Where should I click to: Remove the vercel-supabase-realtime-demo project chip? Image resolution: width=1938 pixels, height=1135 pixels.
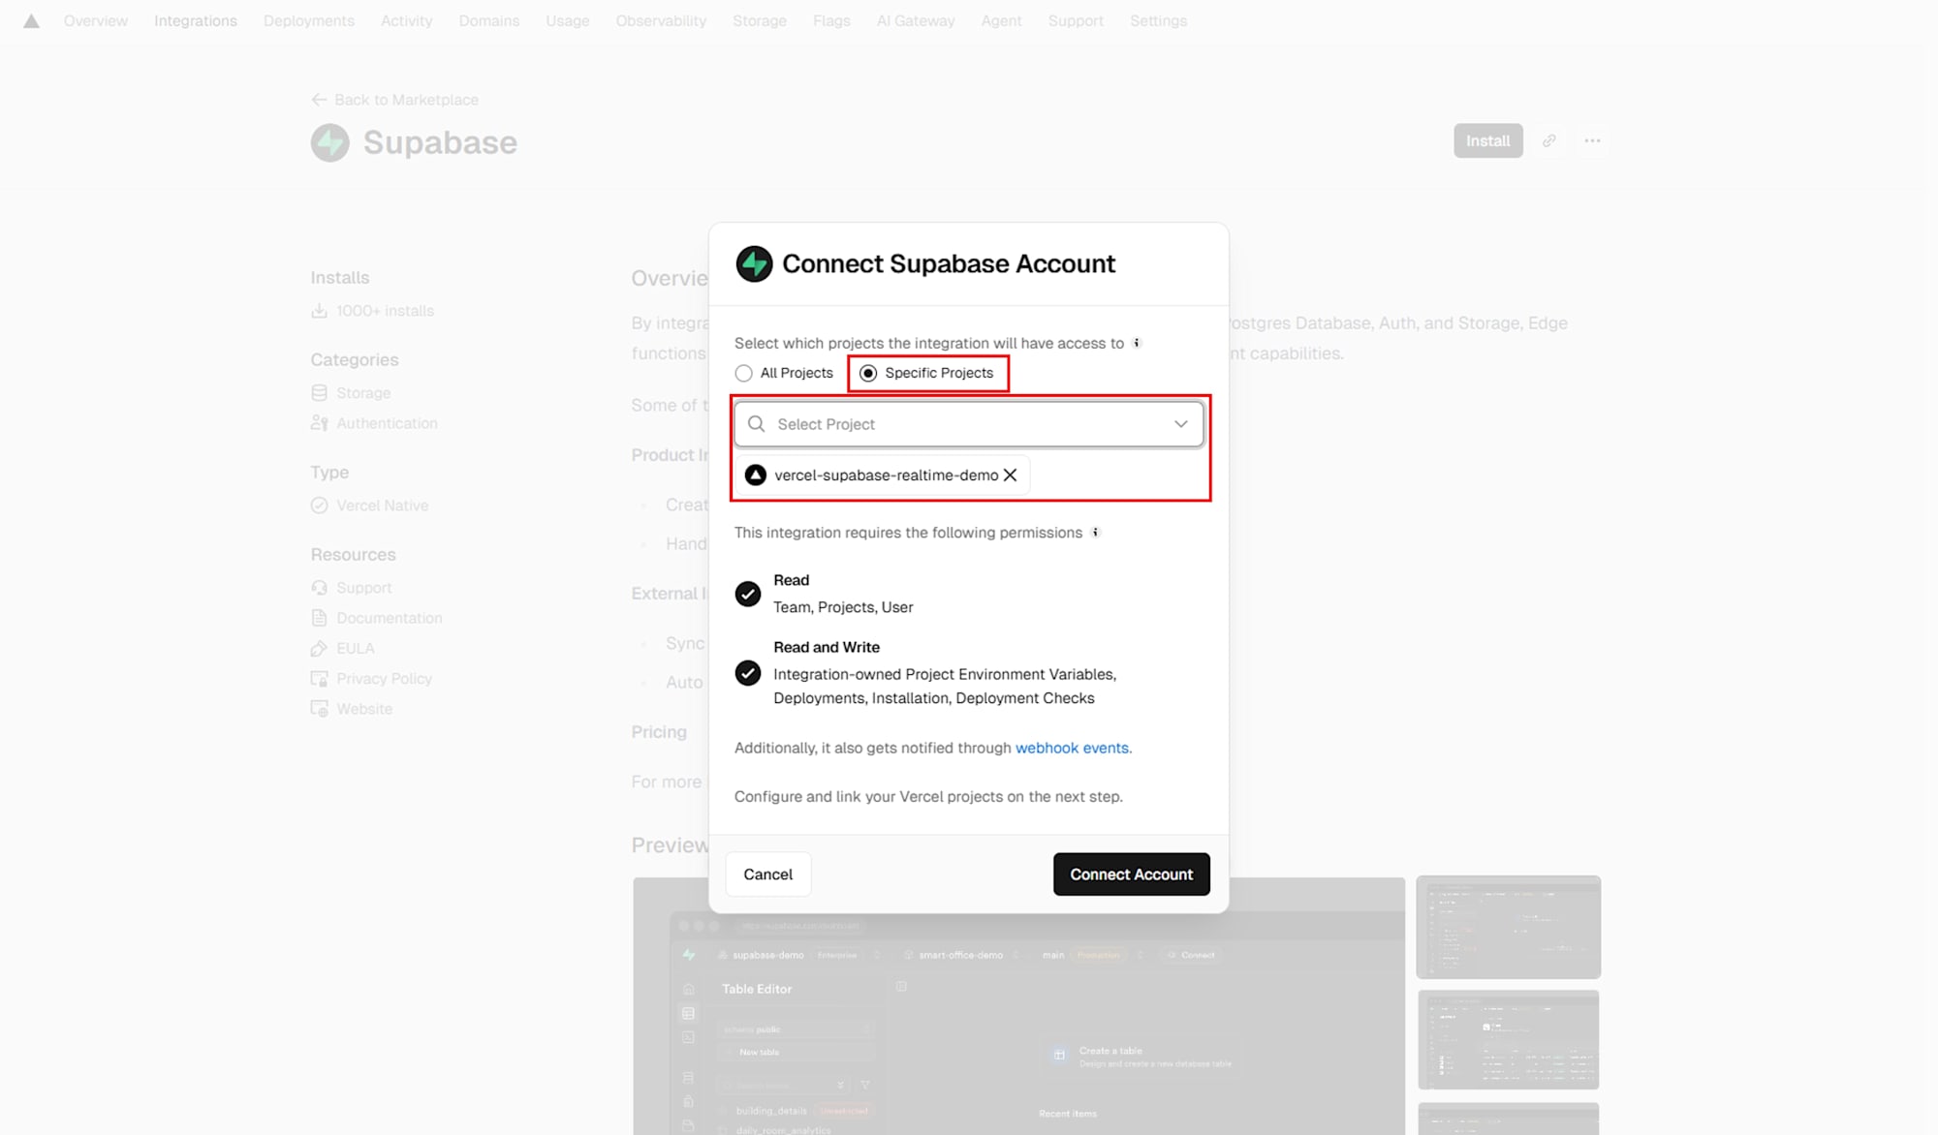click(1011, 475)
